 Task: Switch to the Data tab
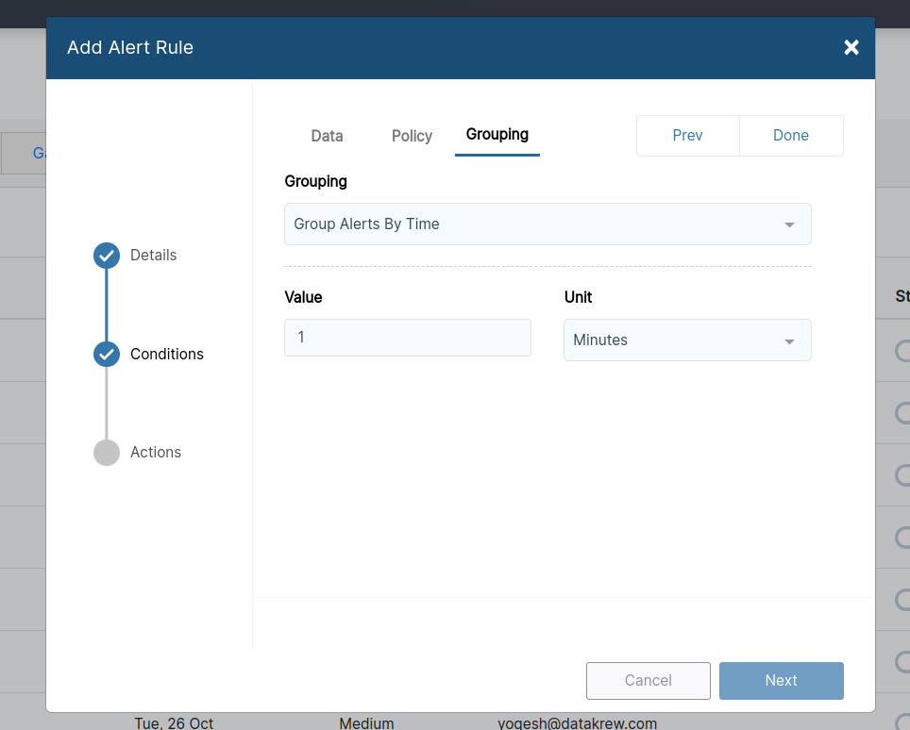[x=327, y=135]
